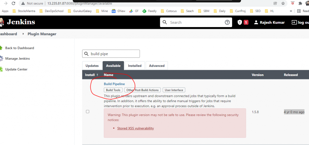Filter by the Build Tools tag
Image resolution: width=309 pixels, height=145 pixels.
point(113,90)
